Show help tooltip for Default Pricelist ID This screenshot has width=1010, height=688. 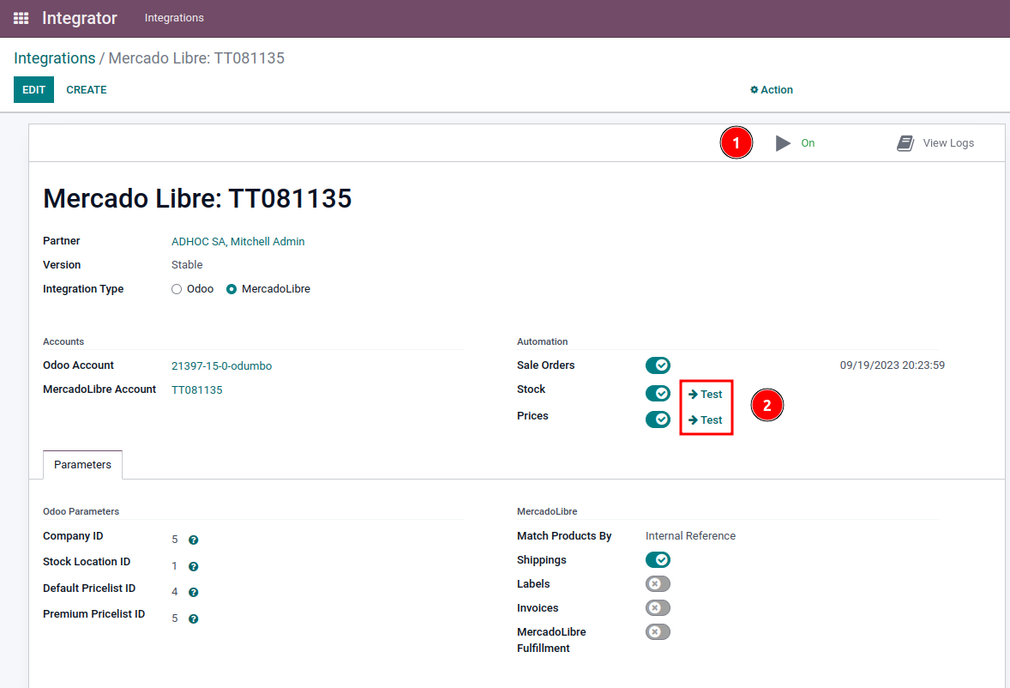(x=193, y=592)
